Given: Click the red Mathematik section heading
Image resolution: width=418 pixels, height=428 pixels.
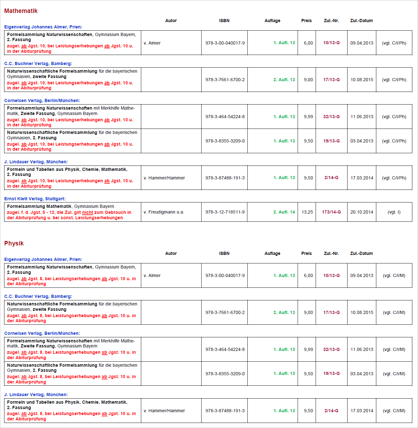Looking at the screenshot, I should pos(21,11).
